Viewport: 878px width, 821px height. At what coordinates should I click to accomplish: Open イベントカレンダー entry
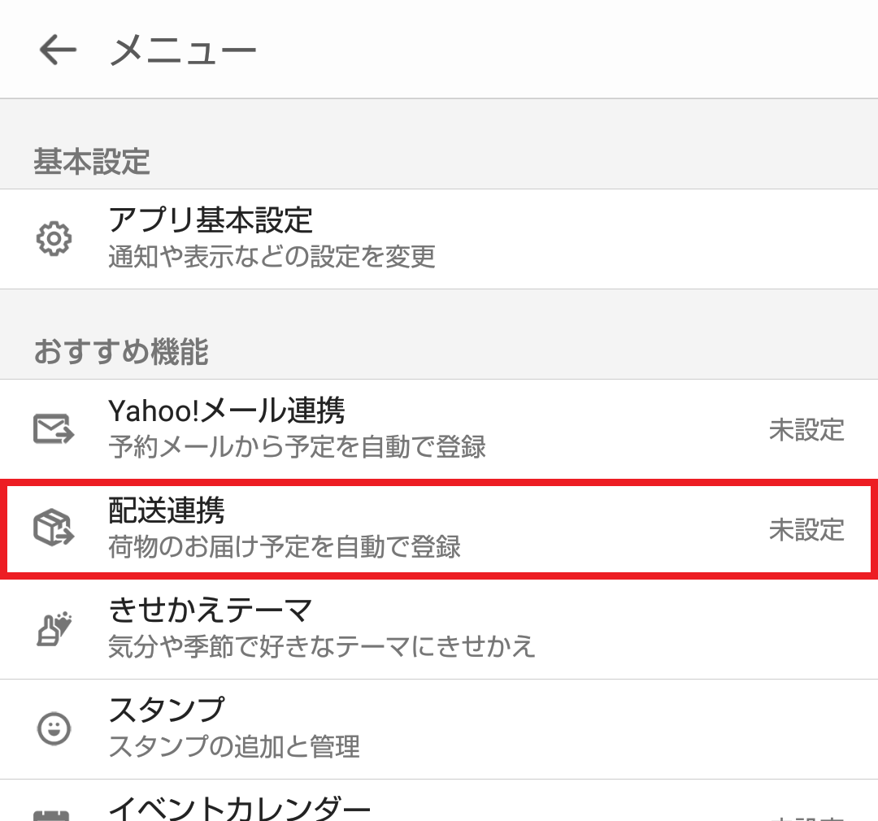[x=240, y=807]
